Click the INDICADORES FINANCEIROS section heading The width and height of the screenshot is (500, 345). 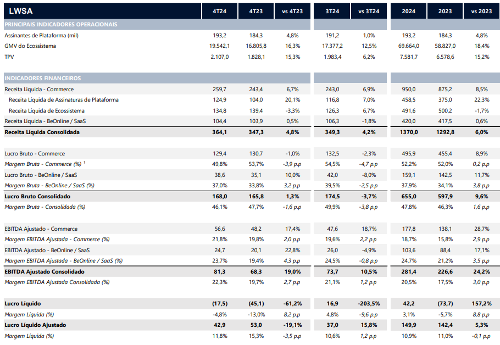pyautogui.click(x=43, y=78)
